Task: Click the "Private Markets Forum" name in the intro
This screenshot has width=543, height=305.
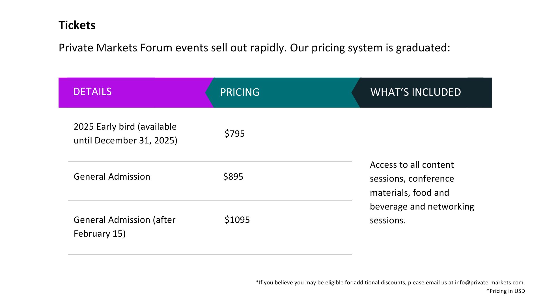Action: click(115, 48)
